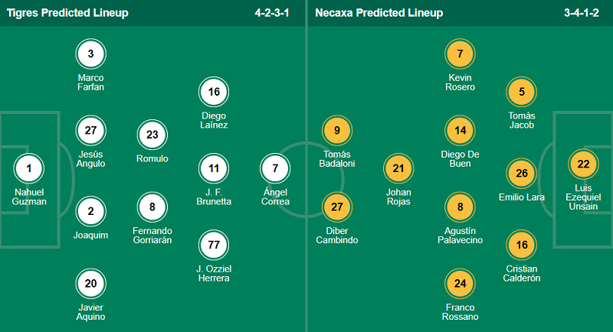
Task: Click Diber Cambindo's number 27 badge
Action: pyautogui.click(x=337, y=207)
